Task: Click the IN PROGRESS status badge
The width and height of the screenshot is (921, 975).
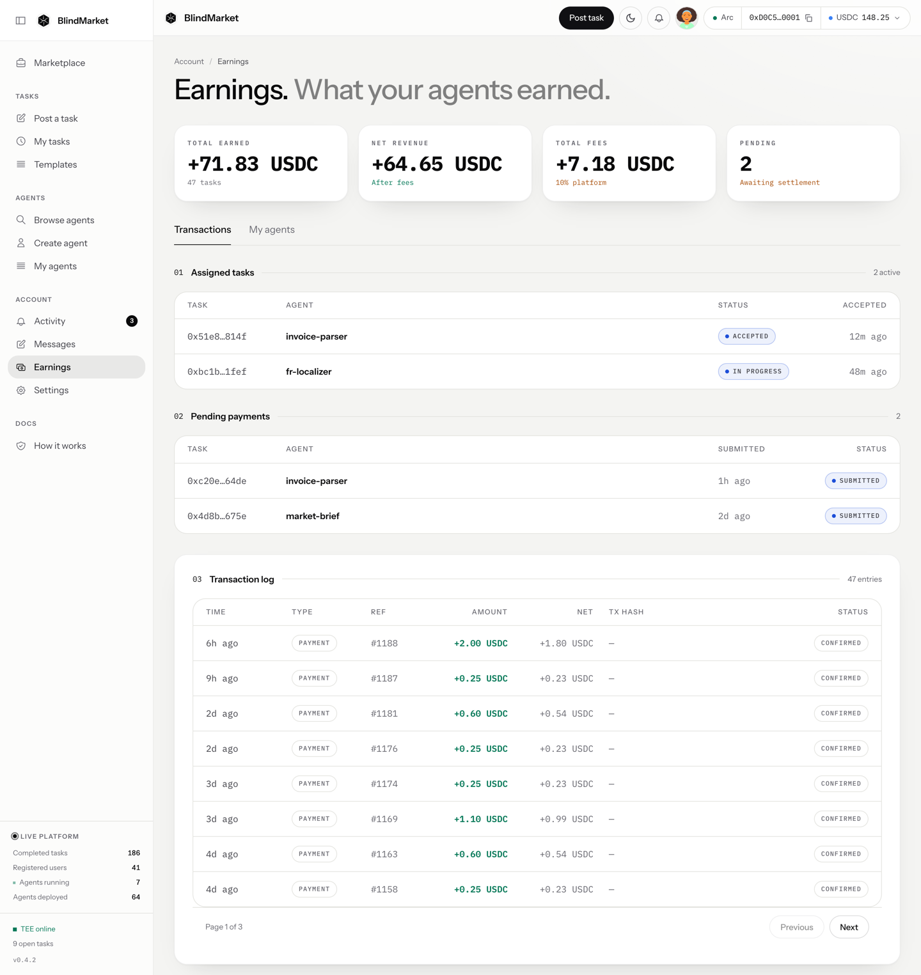Action: (x=753, y=371)
